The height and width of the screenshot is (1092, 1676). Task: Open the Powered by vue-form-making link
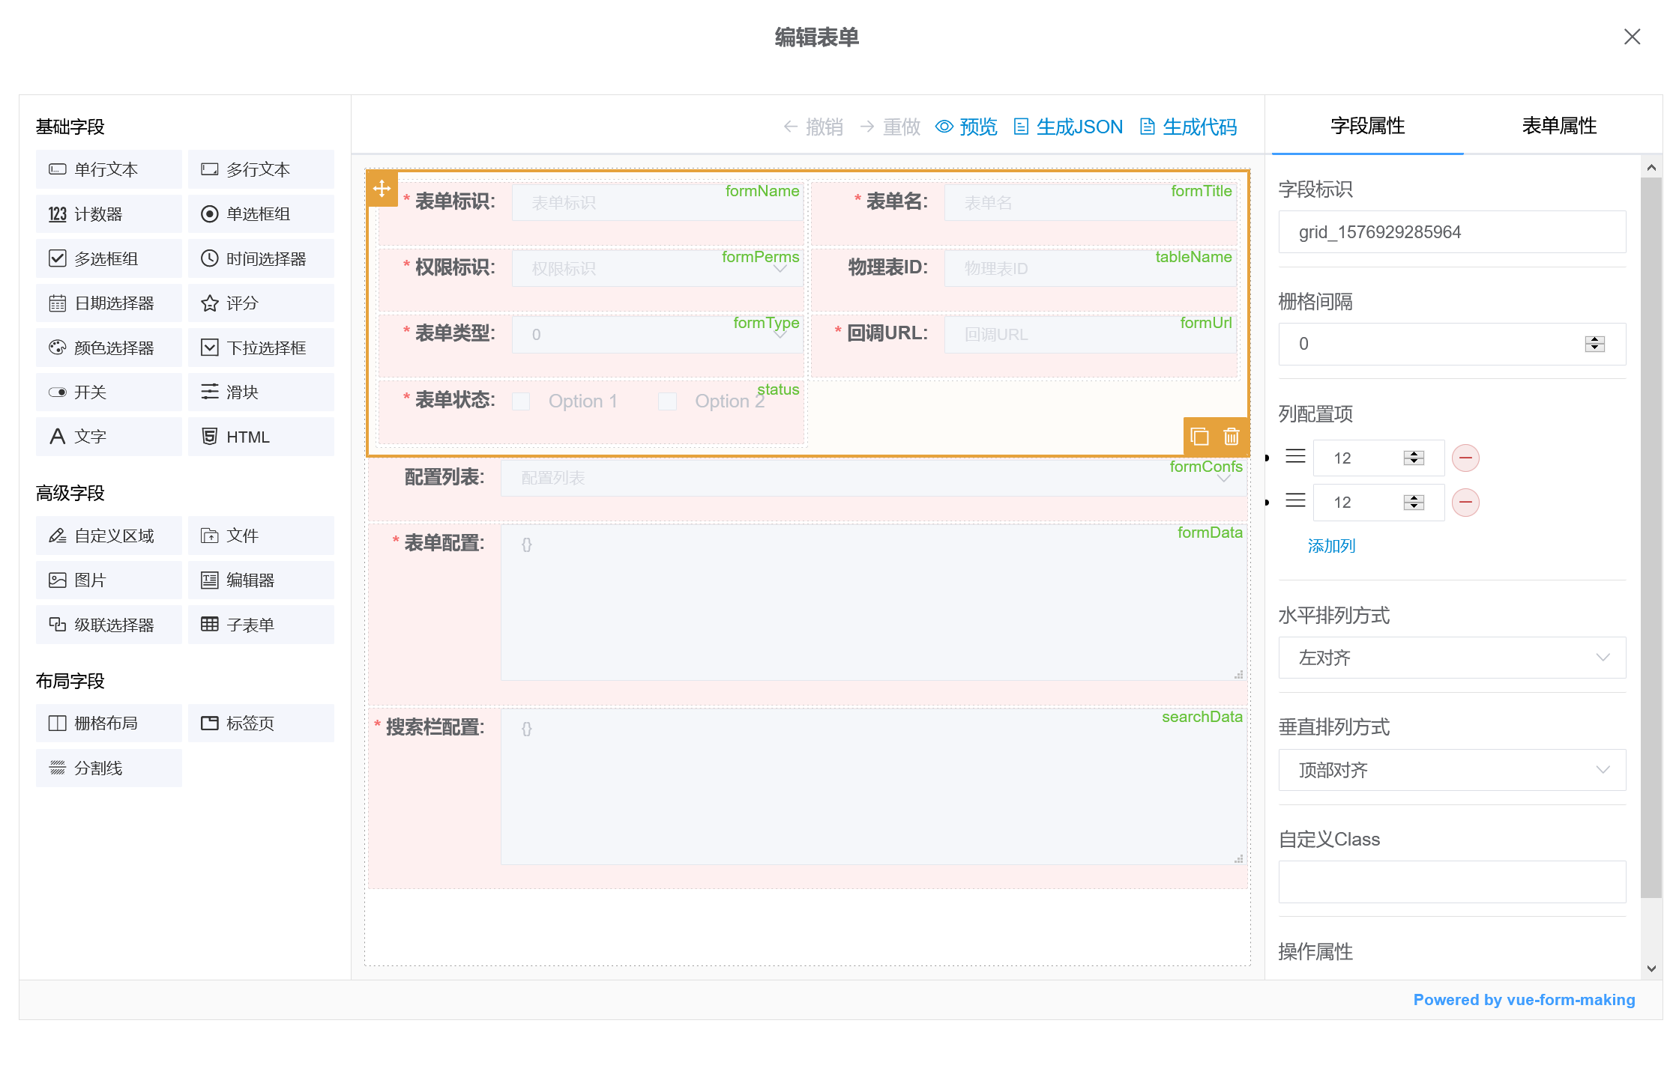(1524, 1000)
